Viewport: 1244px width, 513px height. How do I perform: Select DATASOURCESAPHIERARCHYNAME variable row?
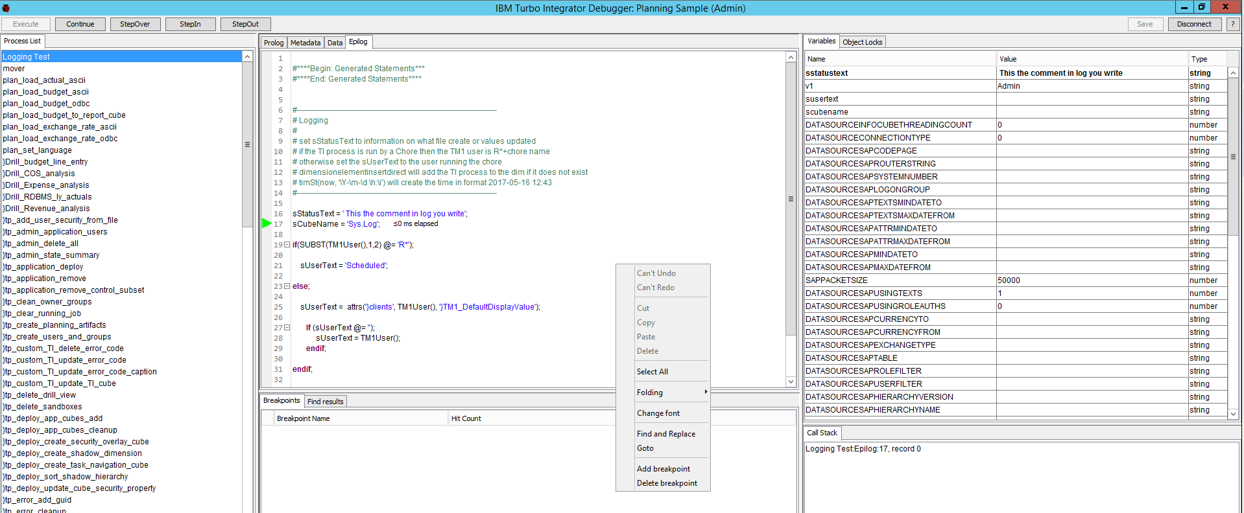(1016, 410)
